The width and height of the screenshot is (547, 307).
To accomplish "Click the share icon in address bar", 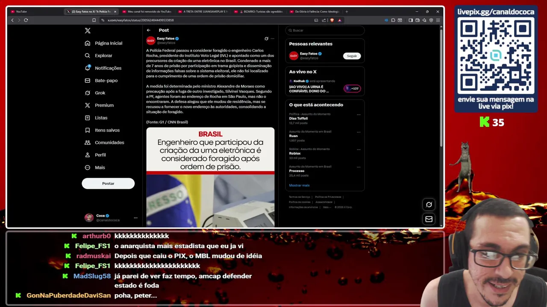I will (323, 20).
